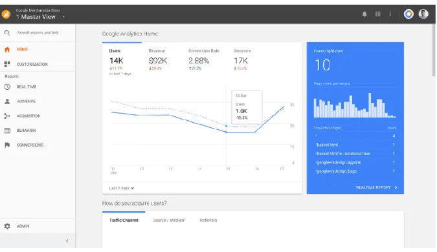This screenshot has height=252, width=437.
Task: Click the blue circular assistant icon
Action: coord(409,14)
